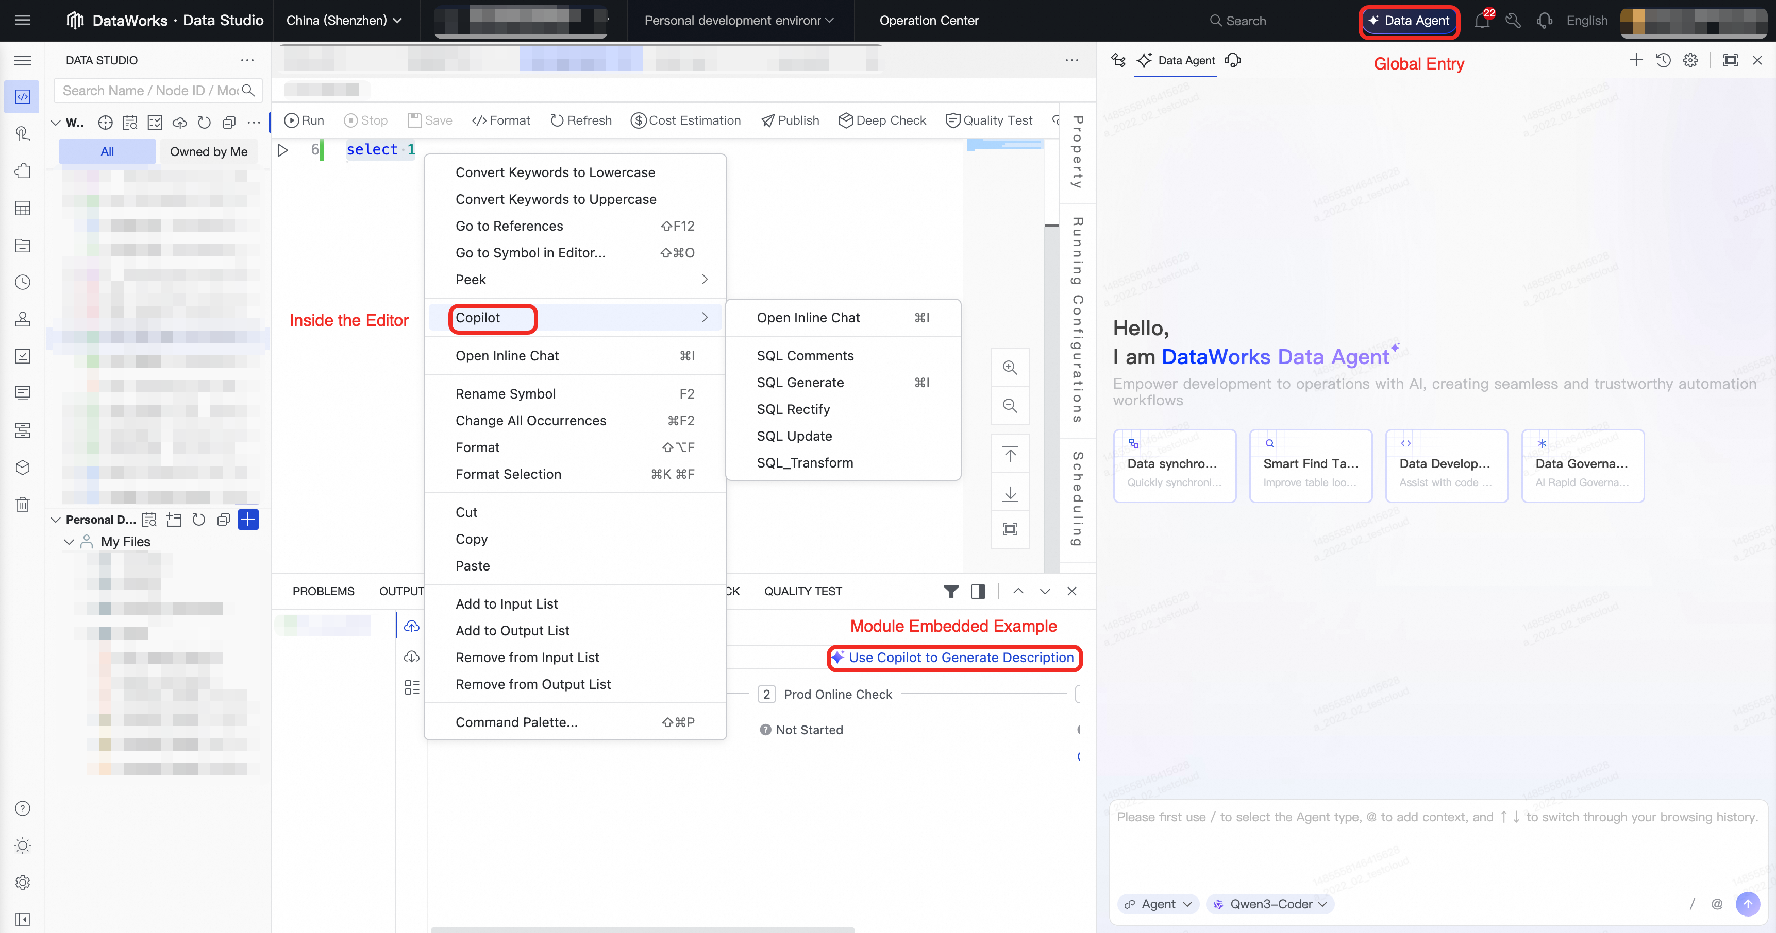Click the @ add context icon
The width and height of the screenshot is (1776, 933).
[x=1717, y=903]
